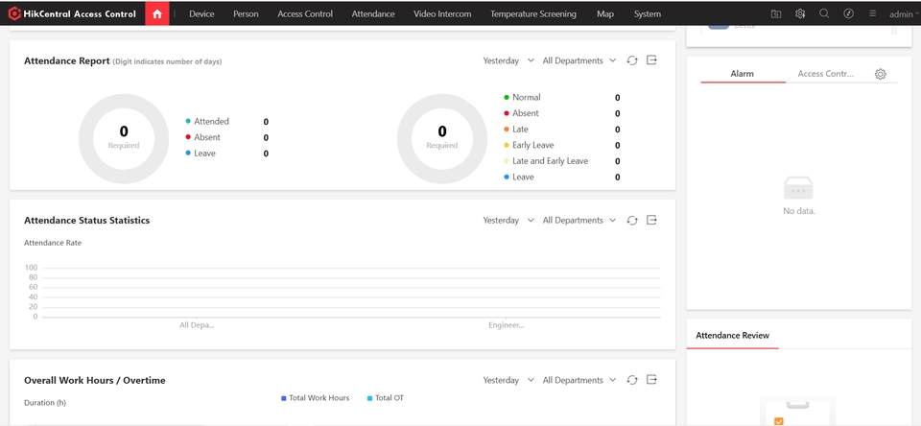Open the gear settings beside Alarm tab
This screenshot has width=921, height=426.
881,75
